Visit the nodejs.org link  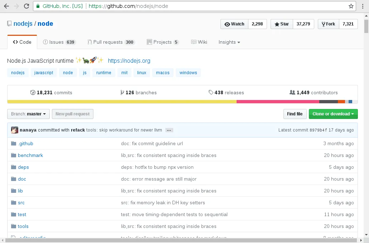[129, 61]
